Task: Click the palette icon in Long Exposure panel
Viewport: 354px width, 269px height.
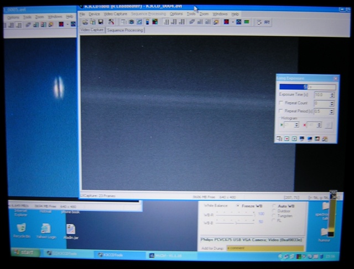Action: pos(325,139)
